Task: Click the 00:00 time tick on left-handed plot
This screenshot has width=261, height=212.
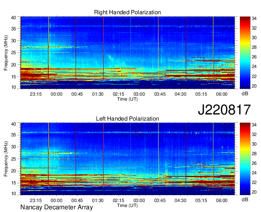Action: [56, 200]
